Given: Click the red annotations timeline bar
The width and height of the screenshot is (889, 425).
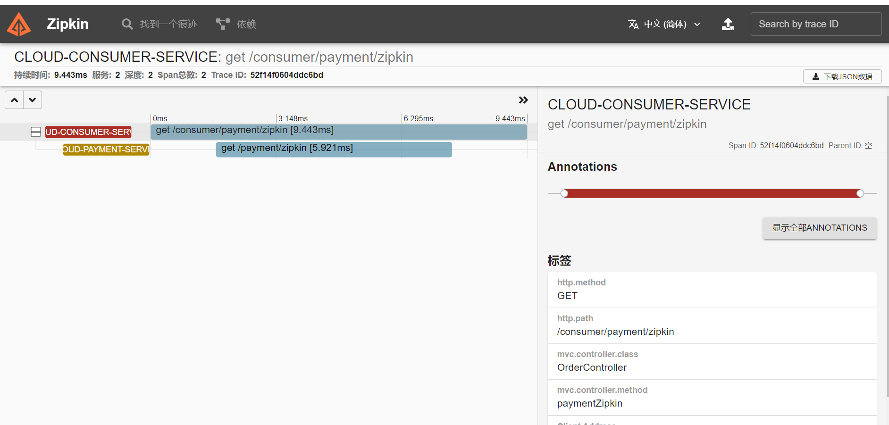Looking at the screenshot, I should [712, 193].
